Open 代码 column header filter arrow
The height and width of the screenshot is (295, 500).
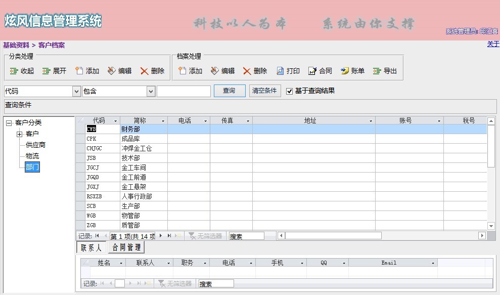(115, 121)
